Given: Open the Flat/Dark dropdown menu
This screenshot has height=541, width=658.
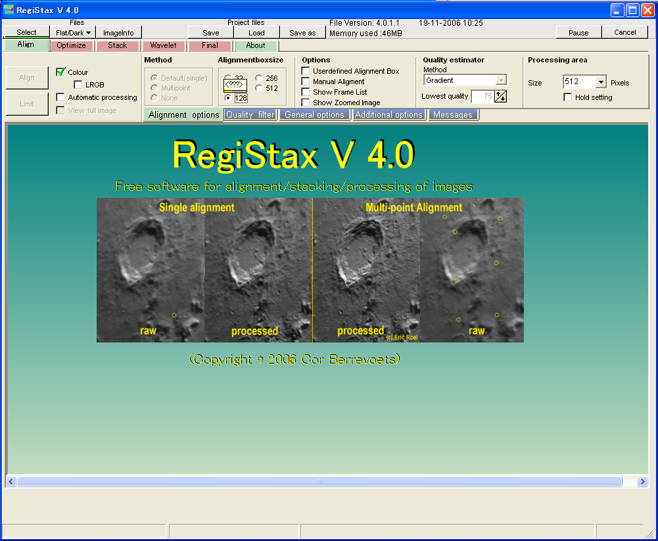Looking at the screenshot, I should 73,32.
